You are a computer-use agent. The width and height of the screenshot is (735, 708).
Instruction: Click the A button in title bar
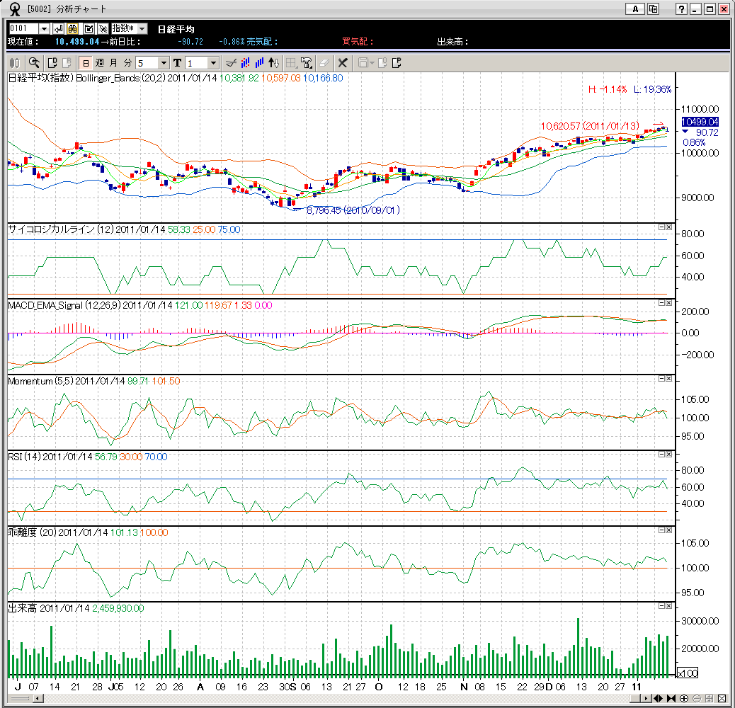(x=635, y=9)
